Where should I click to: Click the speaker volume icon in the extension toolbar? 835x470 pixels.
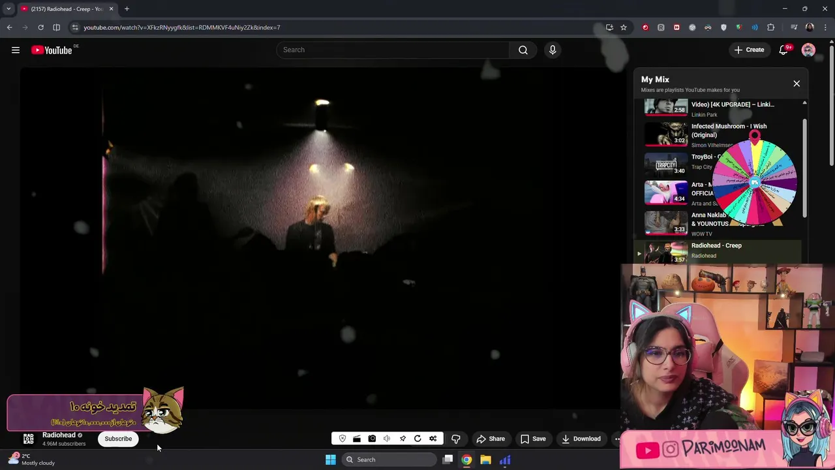[387, 439]
